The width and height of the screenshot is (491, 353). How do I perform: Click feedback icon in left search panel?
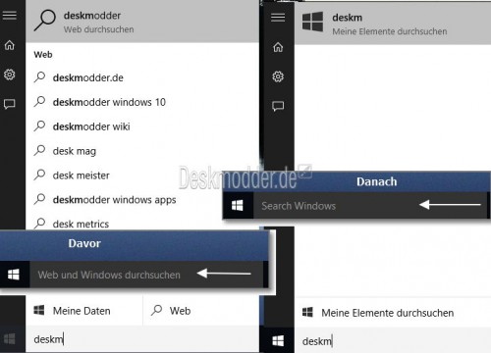point(10,104)
